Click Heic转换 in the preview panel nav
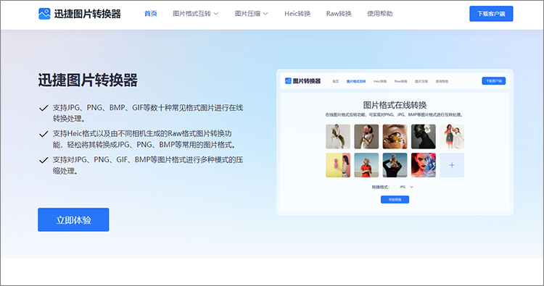The width and height of the screenshot is (544, 286). click(x=380, y=81)
